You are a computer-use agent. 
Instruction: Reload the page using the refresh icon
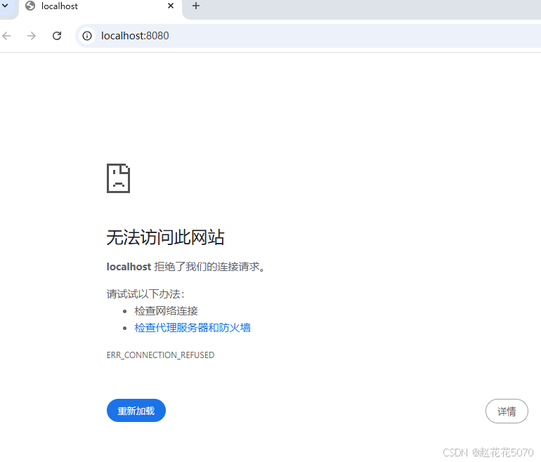(57, 36)
